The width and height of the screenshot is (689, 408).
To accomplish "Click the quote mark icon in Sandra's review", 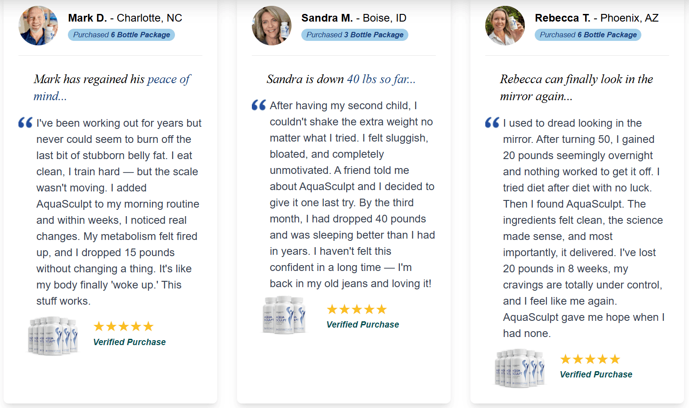I will (x=259, y=105).
